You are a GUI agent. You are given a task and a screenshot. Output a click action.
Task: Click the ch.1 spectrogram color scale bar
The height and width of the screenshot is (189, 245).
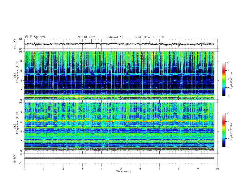coord(224,79)
